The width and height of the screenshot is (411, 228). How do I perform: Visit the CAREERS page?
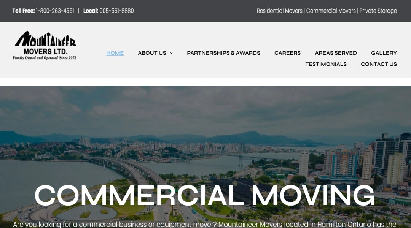tap(287, 53)
